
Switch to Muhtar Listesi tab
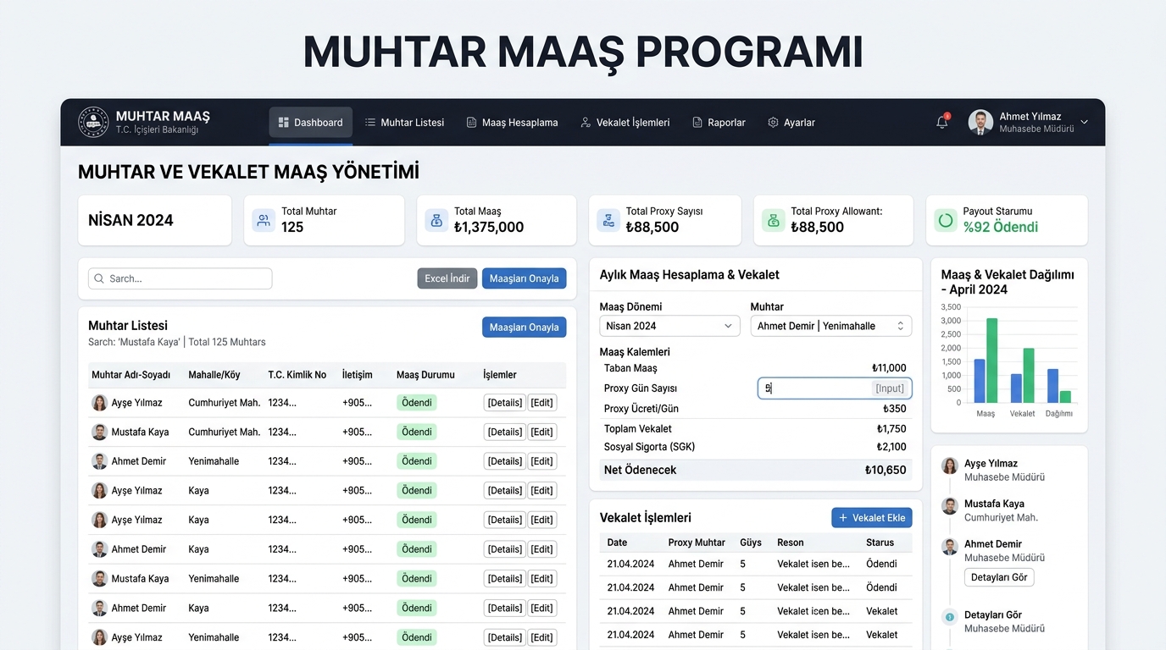point(404,123)
